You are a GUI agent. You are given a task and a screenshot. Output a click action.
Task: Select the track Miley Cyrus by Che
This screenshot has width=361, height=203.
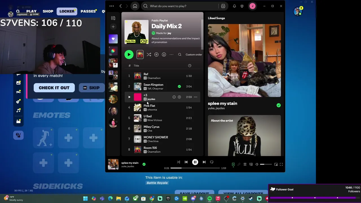162,129
